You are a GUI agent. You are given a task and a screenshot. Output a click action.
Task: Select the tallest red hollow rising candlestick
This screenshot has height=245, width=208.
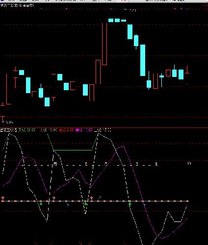pos(104,44)
